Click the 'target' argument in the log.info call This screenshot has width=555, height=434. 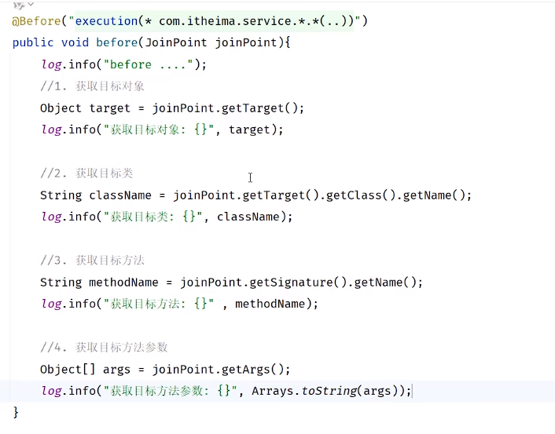tap(249, 129)
